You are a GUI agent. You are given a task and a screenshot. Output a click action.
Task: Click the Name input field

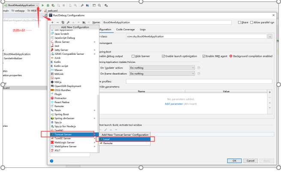coord(167,22)
